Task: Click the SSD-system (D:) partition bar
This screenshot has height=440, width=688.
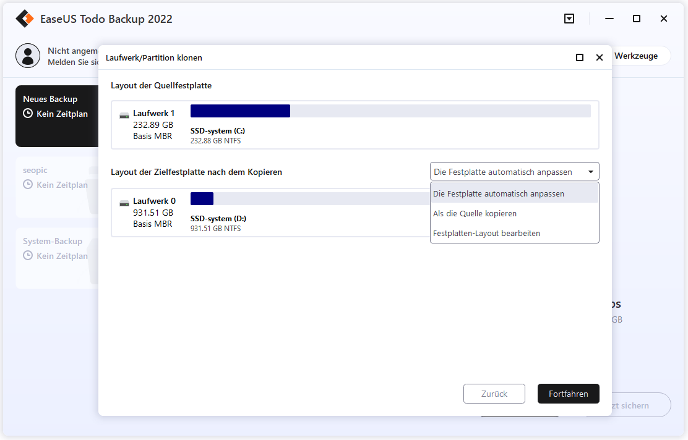Action: [310, 198]
